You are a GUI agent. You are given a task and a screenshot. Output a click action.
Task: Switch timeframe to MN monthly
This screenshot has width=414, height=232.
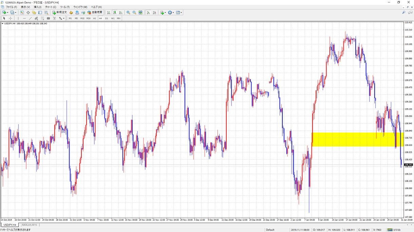click(118, 18)
